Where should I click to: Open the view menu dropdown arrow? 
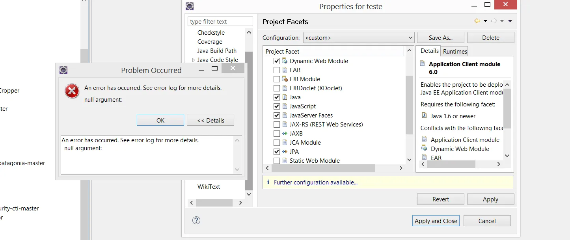coord(510,21)
